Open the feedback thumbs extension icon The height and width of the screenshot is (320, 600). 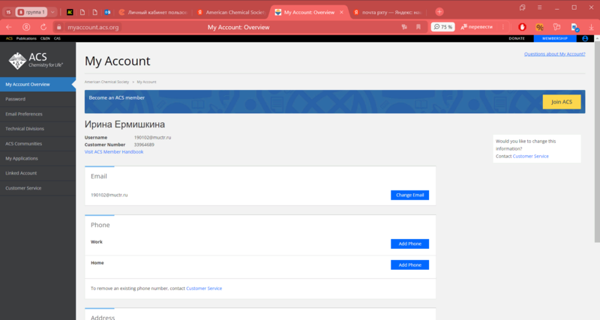tap(556, 27)
